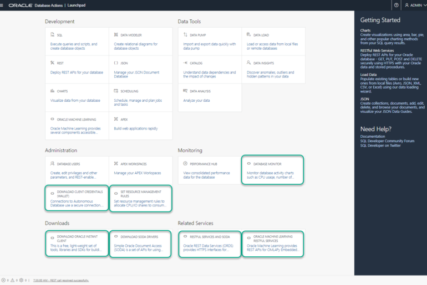Click the Data Load icon
This screenshot has height=285, width=427.
[x=248, y=34]
